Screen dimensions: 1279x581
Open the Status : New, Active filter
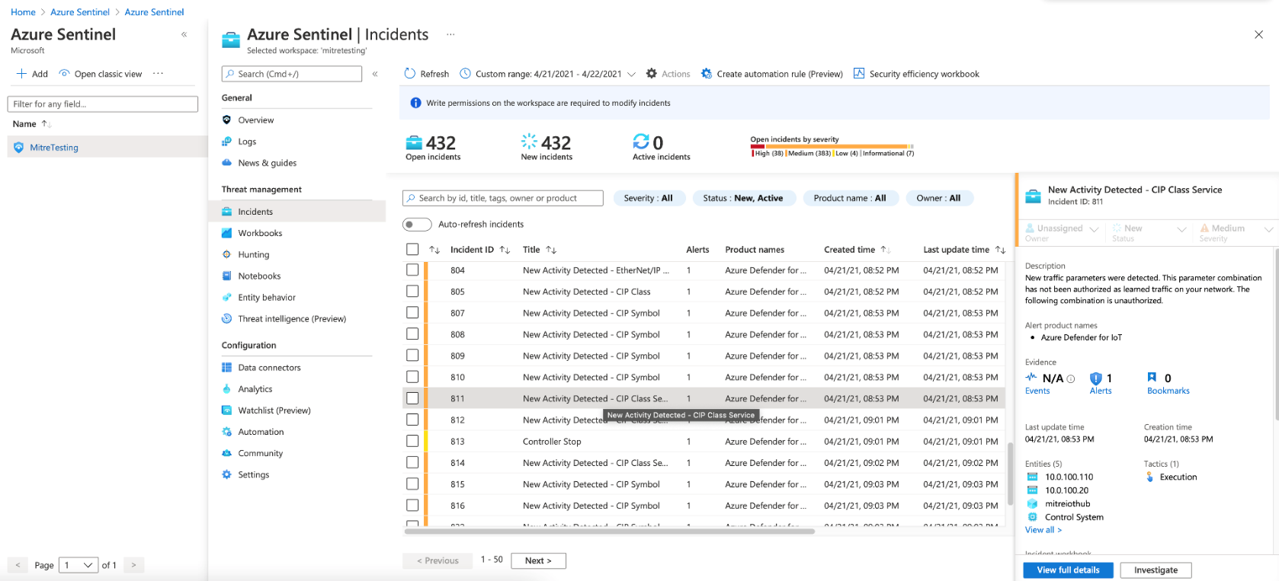click(x=743, y=198)
